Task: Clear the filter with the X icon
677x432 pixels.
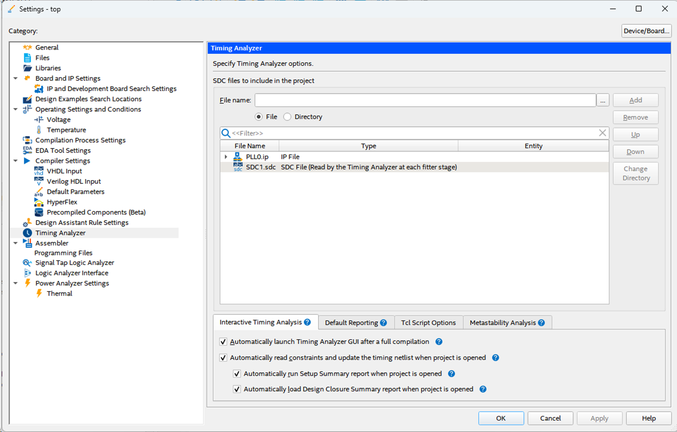Action: coord(602,133)
